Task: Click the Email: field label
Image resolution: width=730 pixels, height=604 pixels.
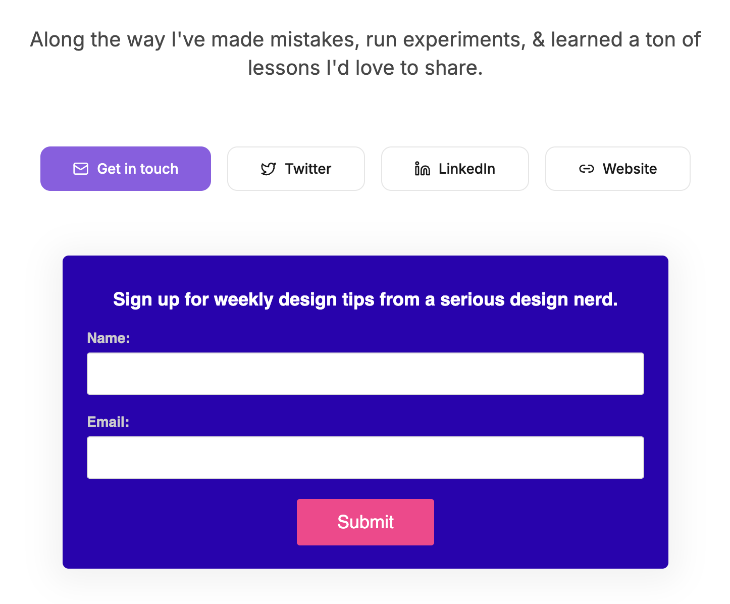Action: [108, 422]
